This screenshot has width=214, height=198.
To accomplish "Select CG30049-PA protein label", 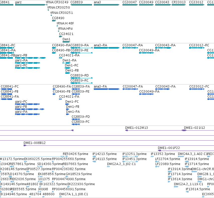I will (x=149, y=92).
